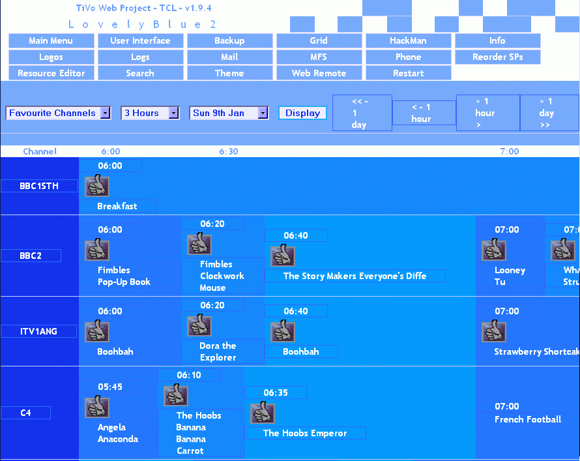Click thumbs-up icon for Angela Anaconda
The height and width of the screenshot is (461, 580).
pos(97,407)
